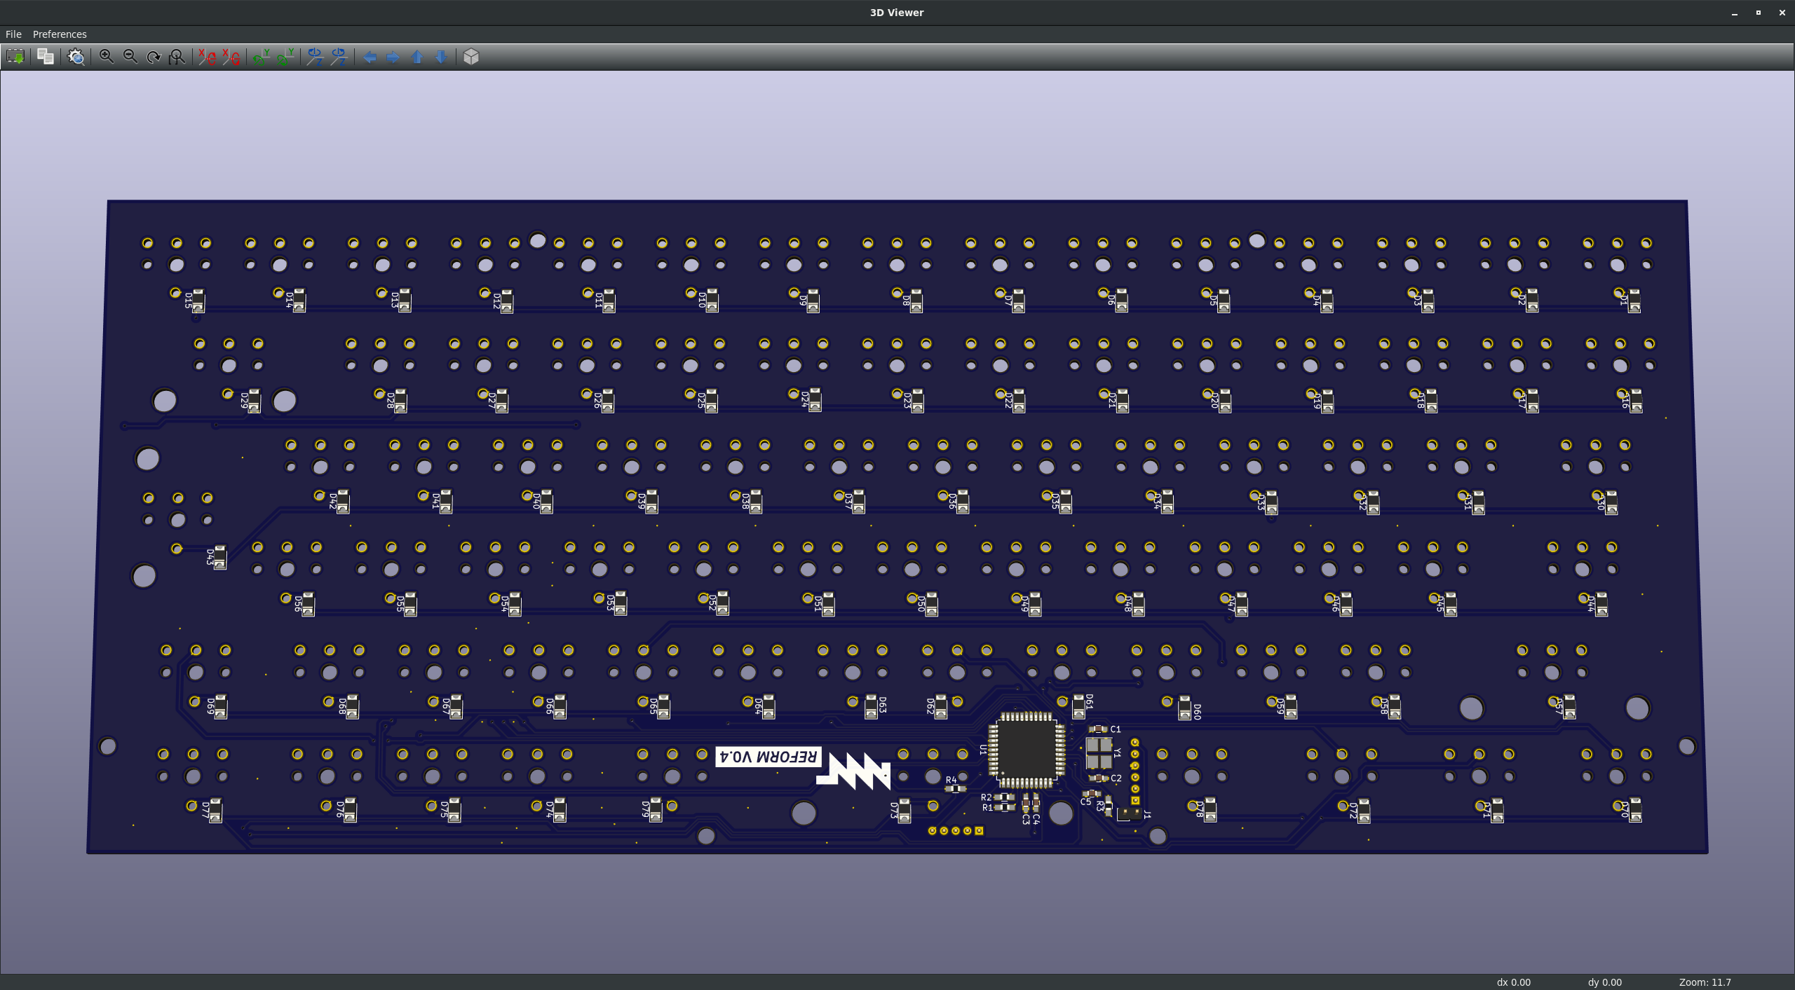Click the zigzag logo on the board
The image size is (1795, 990).
854,771
